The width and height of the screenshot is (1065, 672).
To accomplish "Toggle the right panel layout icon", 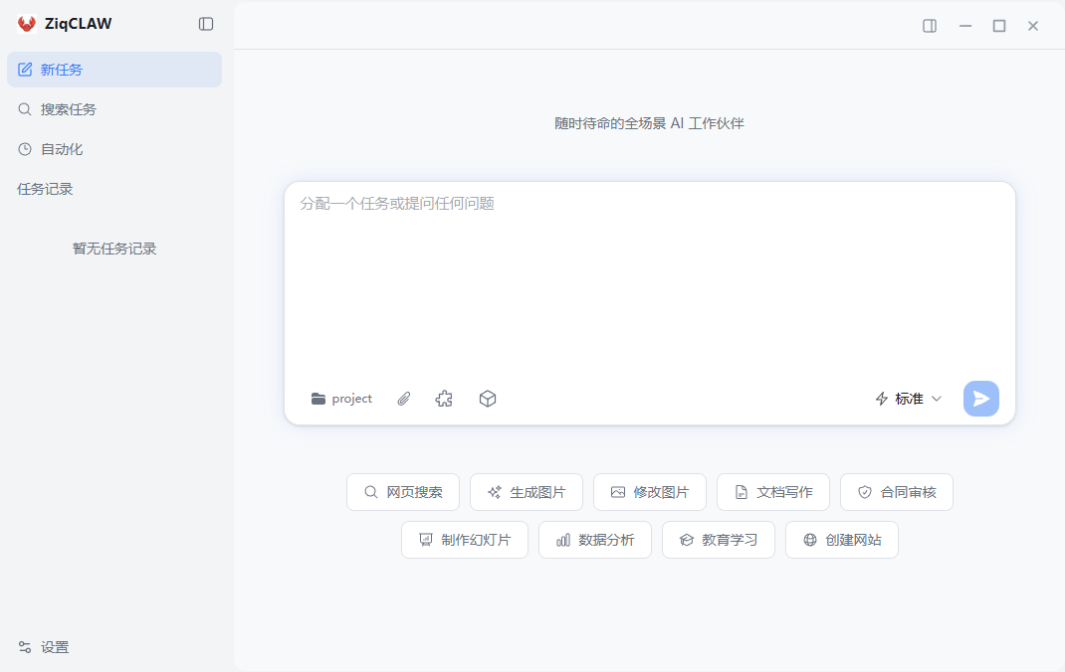I will pyautogui.click(x=929, y=26).
